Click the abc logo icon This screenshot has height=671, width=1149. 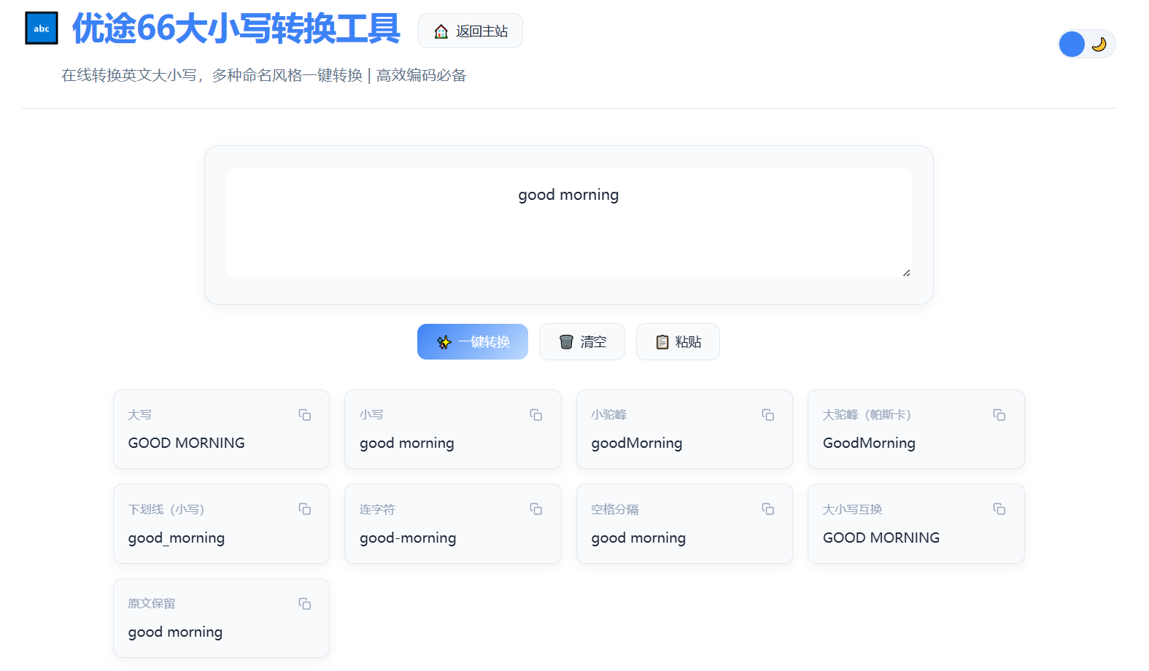(x=42, y=28)
